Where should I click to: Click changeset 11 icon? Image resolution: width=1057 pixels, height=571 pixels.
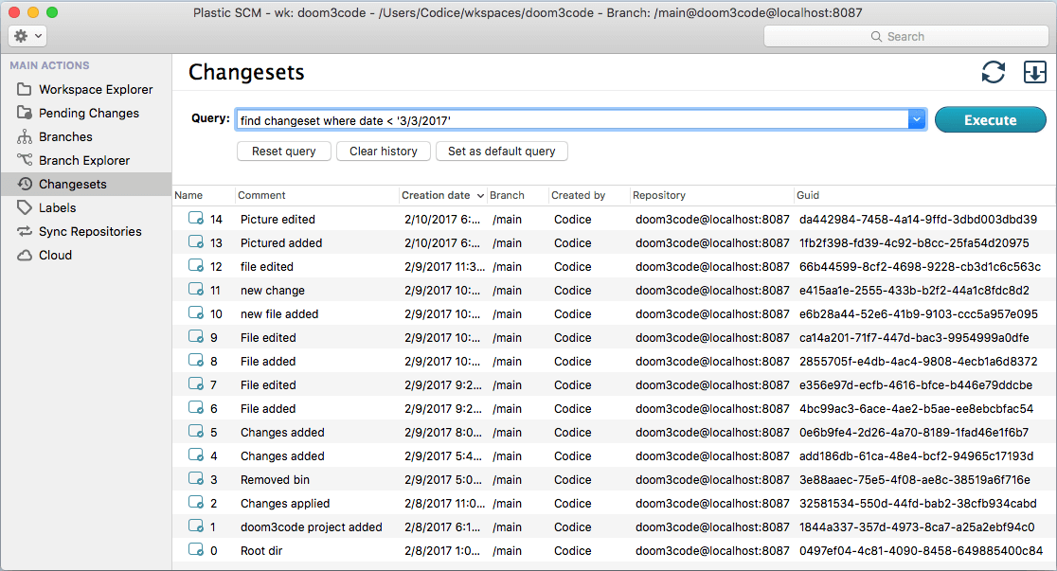click(x=195, y=289)
